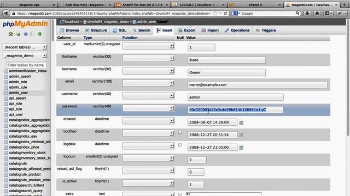The height and width of the screenshot is (196, 350).
Task: Tick the Null checkbox for logdate
Action: 180,145
